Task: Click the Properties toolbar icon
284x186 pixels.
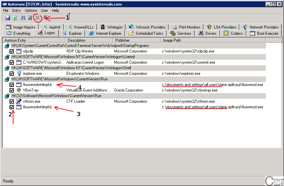Action: [30, 18]
